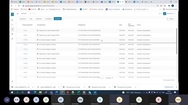The width and height of the screenshot is (188, 105).
Task: Click the bookmark star icon in address bar
Action: pyautogui.click(x=165, y=6)
